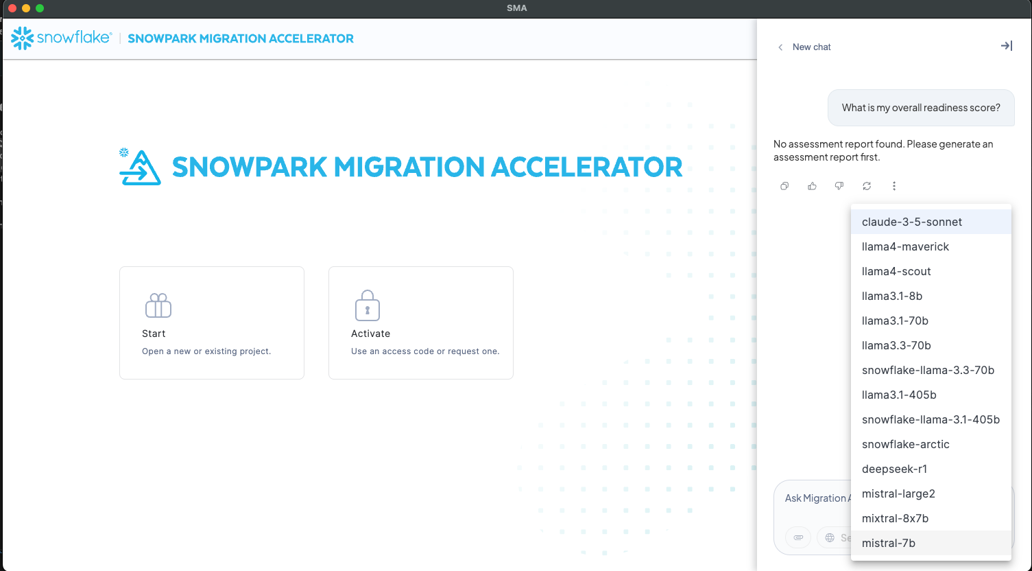Give the response a thumbs down
Image resolution: width=1032 pixels, height=571 pixels.
839,186
